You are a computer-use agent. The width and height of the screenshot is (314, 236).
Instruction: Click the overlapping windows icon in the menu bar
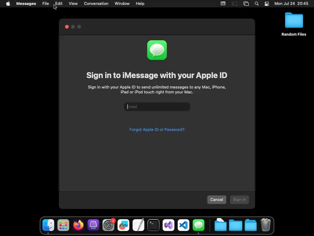[246, 4]
